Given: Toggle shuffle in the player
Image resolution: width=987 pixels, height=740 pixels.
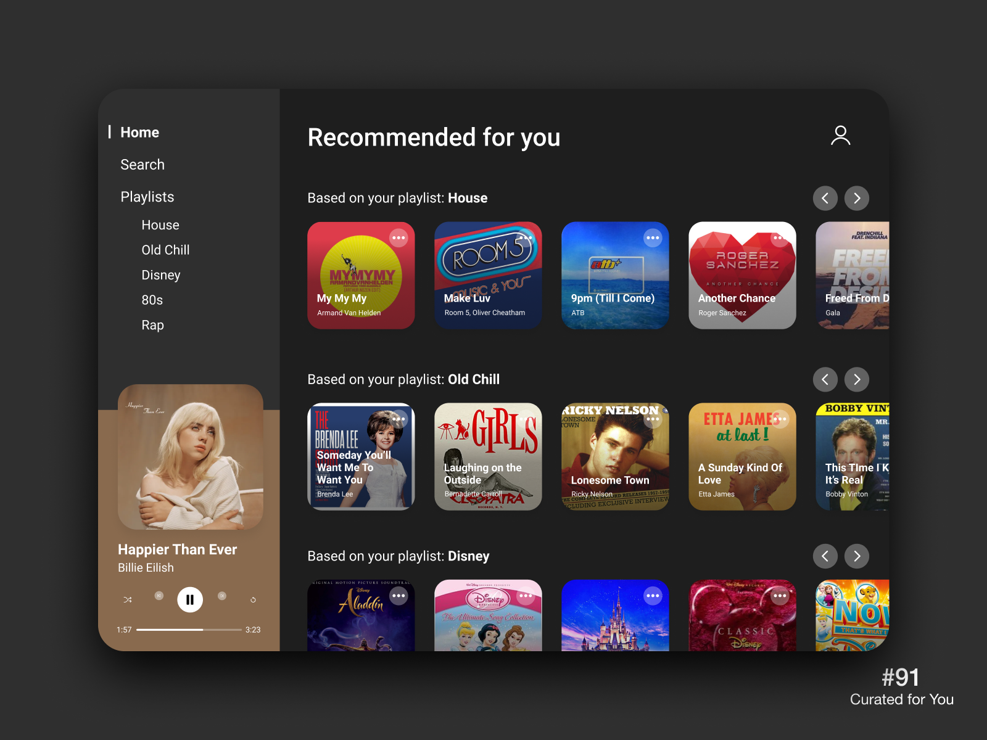Looking at the screenshot, I should [x=128, y=599].
